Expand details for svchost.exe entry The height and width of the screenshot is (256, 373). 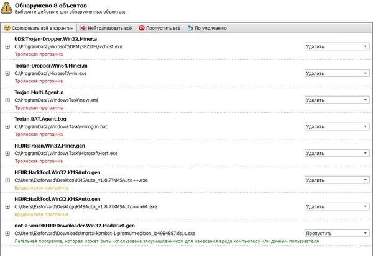click(x=7, y=46)
